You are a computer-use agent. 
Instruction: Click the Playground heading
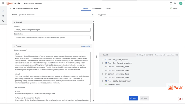point(102,15)
